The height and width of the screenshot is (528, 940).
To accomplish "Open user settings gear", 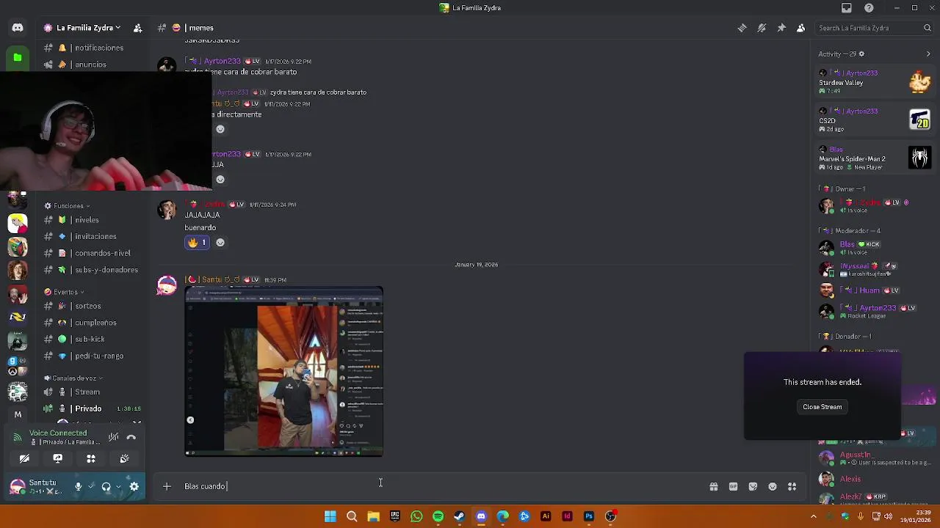I will (134, 486).
